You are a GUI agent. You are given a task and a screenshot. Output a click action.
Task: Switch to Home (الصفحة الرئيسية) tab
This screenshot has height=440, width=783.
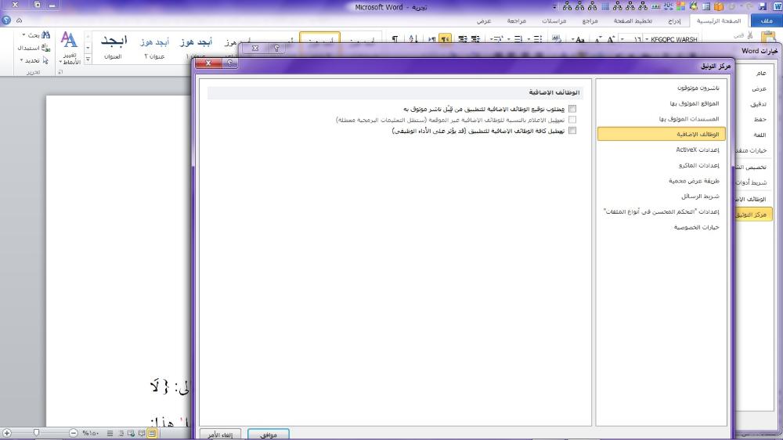click(x=719, y=21)
